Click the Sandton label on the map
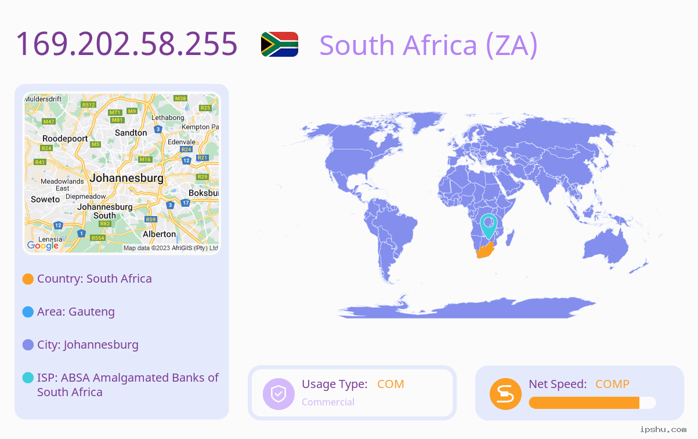The width and height of the screenshot is (698, 439). click(131, 133)
